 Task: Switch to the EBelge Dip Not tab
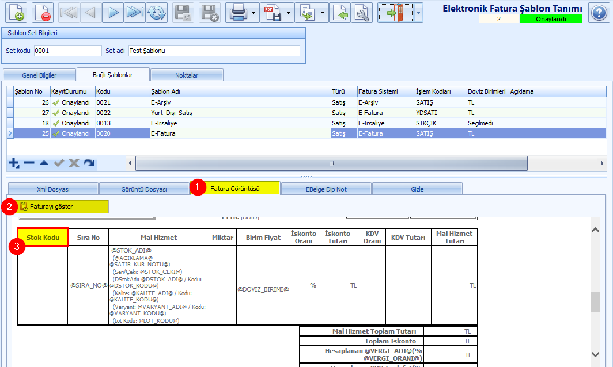(x=326, y=189)
